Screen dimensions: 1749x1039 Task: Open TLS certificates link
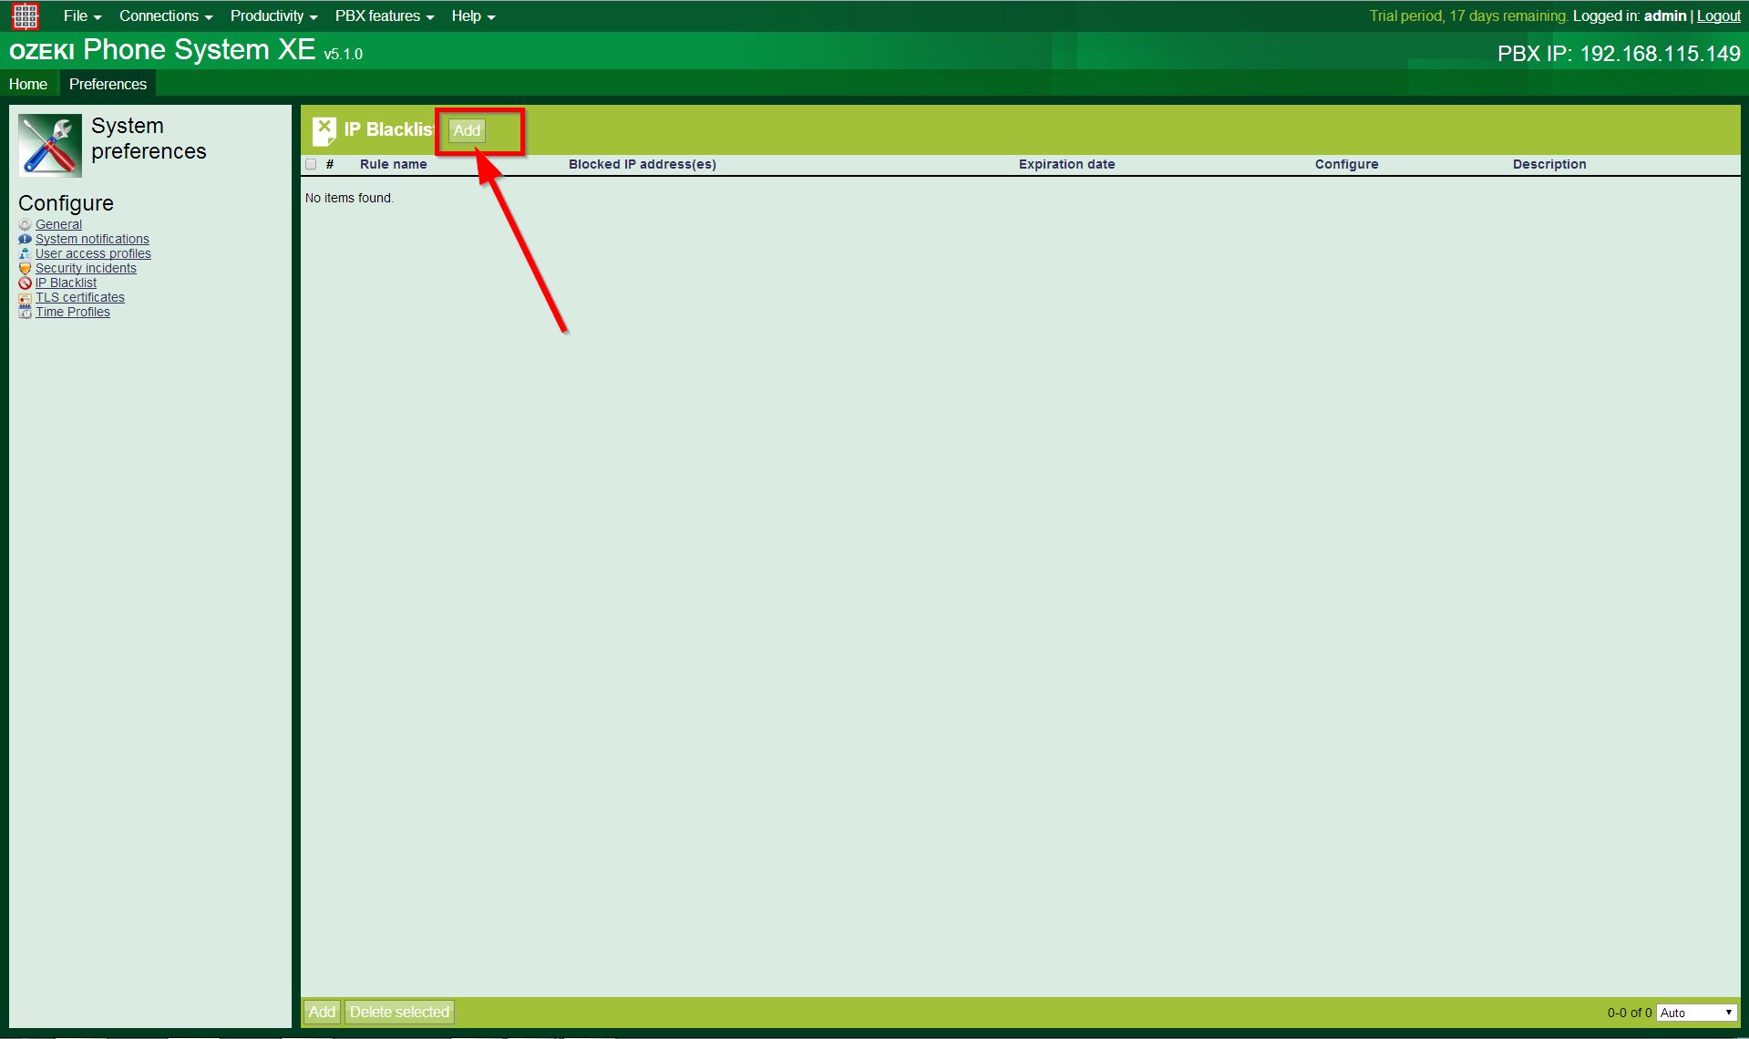[80, 298]
